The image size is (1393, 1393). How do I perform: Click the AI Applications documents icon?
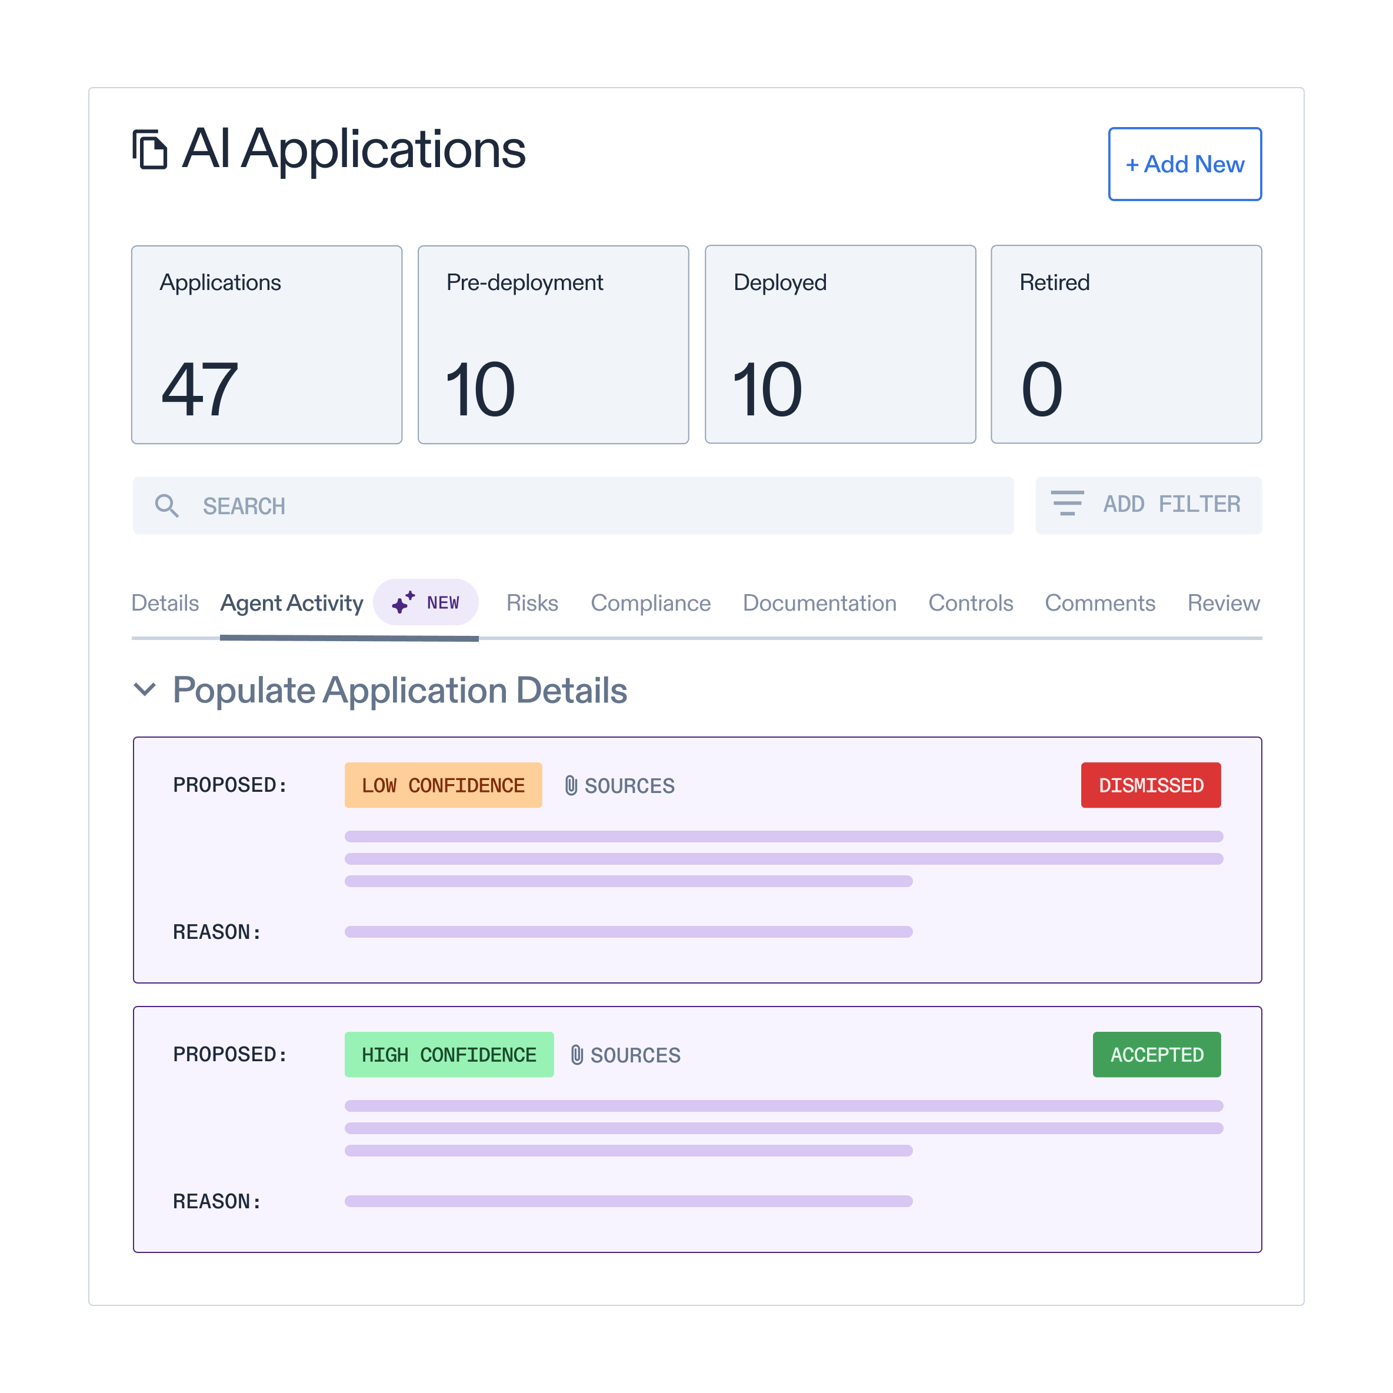click(x=150, y=149)
